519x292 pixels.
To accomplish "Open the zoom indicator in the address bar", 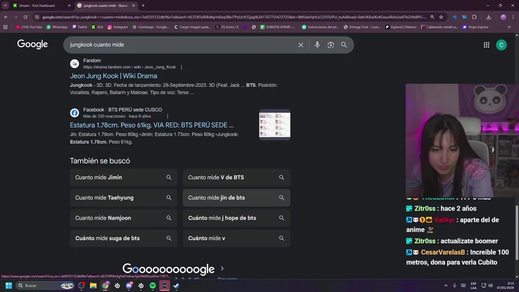I will coord(432,17).
